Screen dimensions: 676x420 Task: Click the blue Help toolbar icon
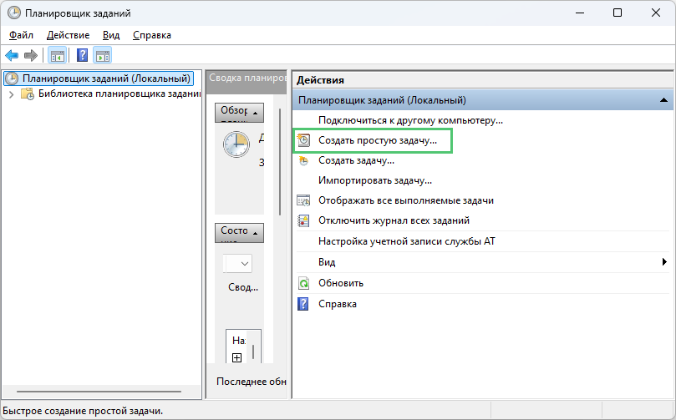coord(82,55)
